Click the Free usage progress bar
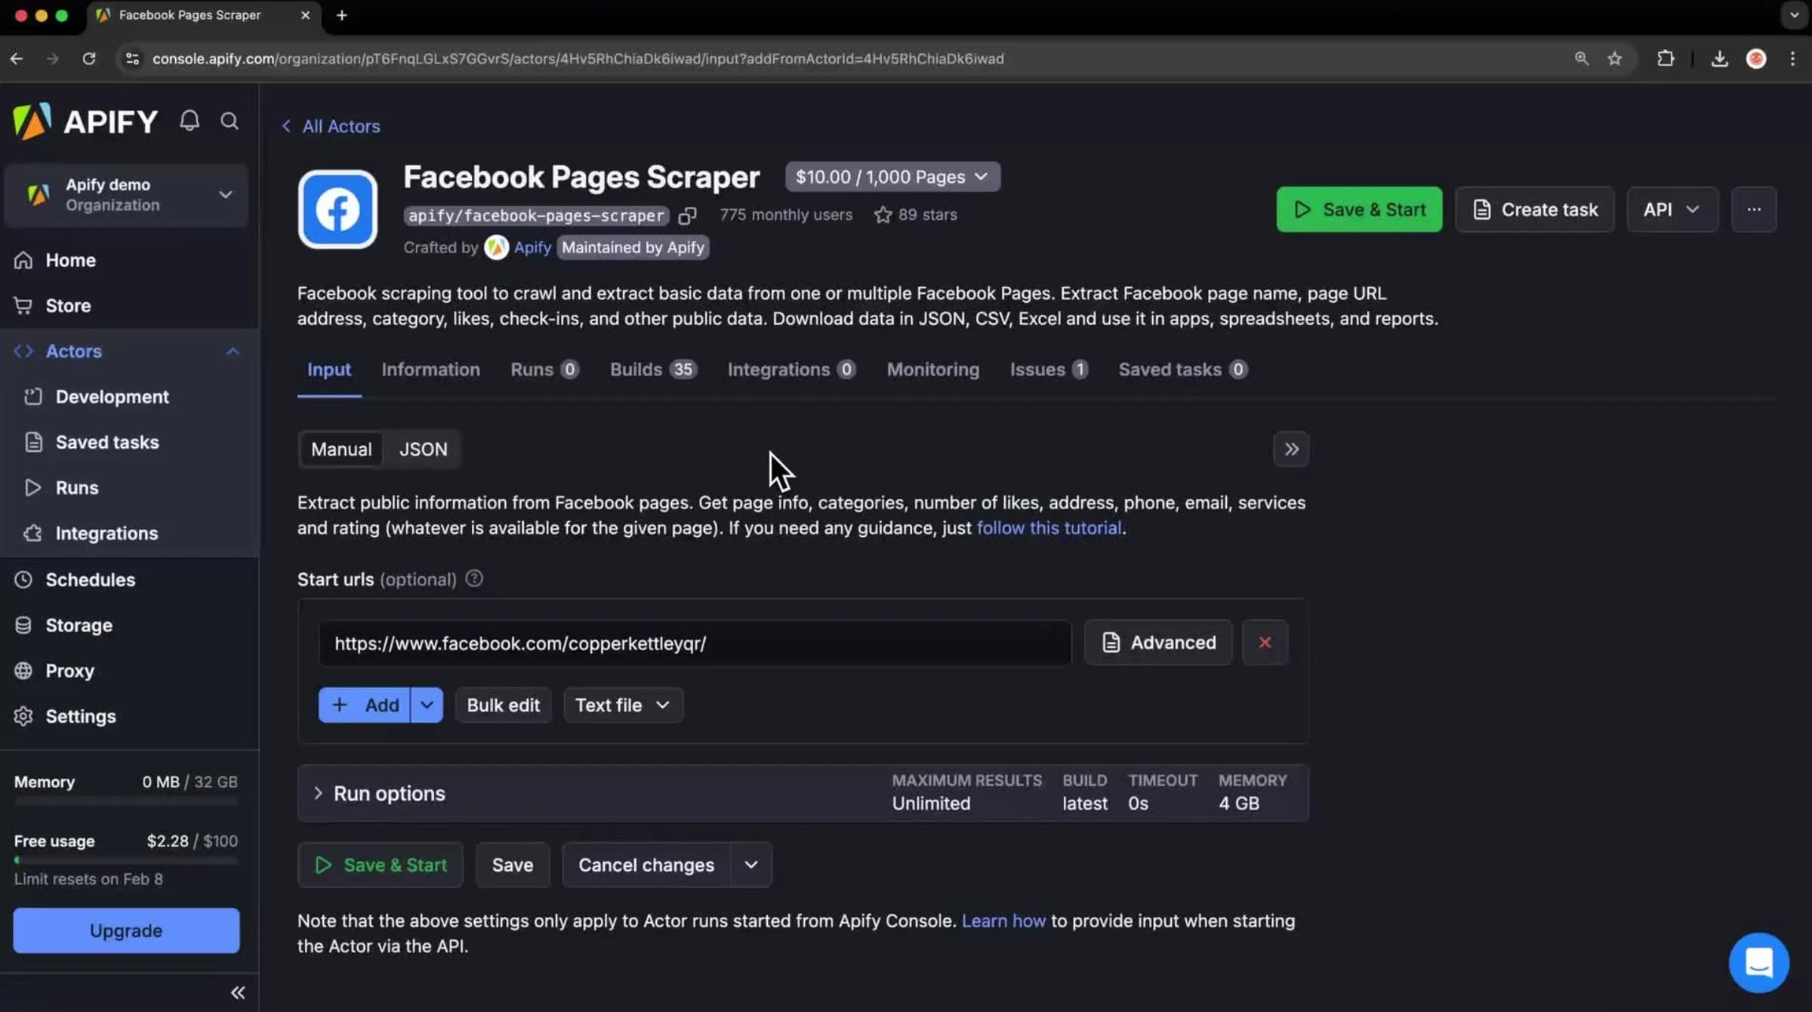Screen dimensions: 1812x1012 pyautogui.click(x=126, y=860)
